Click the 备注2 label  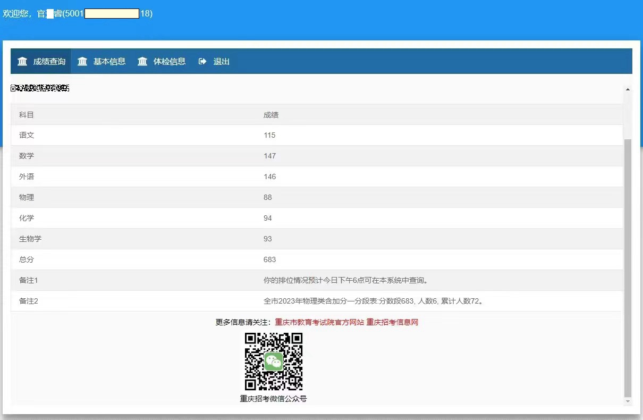pyautogui.click(x=29, y=301)
